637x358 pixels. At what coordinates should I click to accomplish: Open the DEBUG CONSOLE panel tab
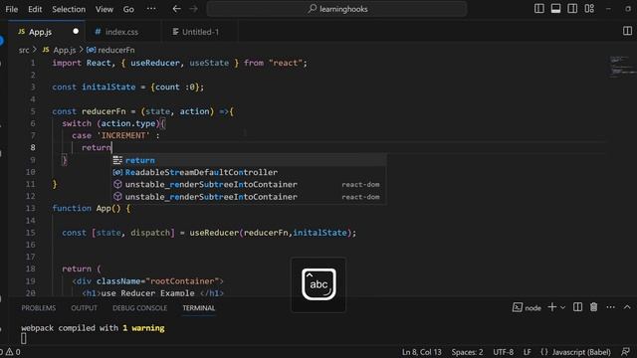click(139, 308)
